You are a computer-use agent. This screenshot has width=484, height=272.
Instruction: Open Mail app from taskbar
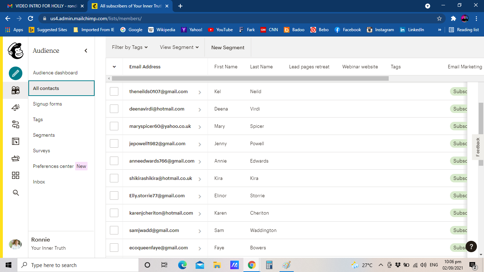click(x=199, y=265)
